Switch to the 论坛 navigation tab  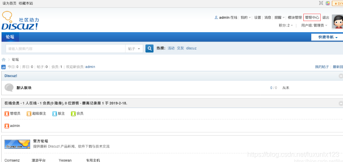10,37
